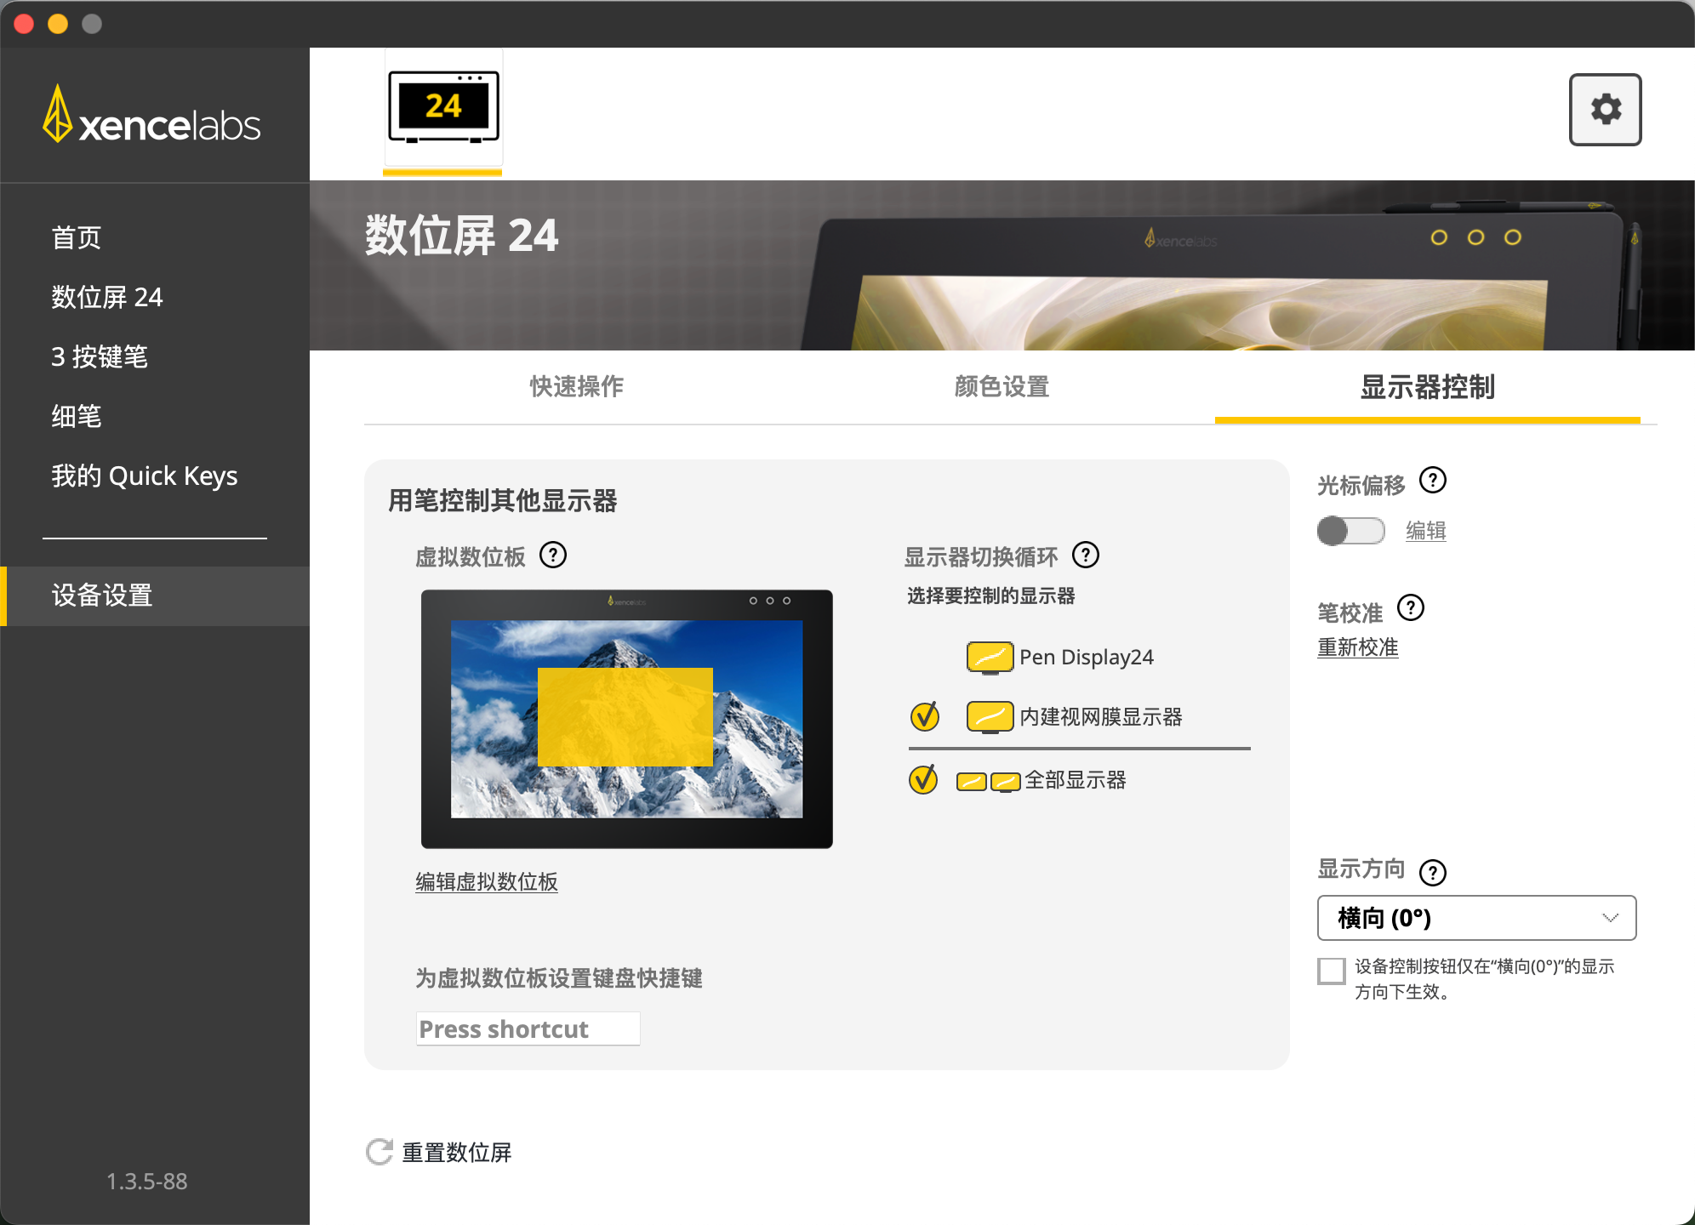Switch to the 颜色设置 tab
Image resolution: width=1695 pixels, height=1225 pixels.
tap(1000, 386)
